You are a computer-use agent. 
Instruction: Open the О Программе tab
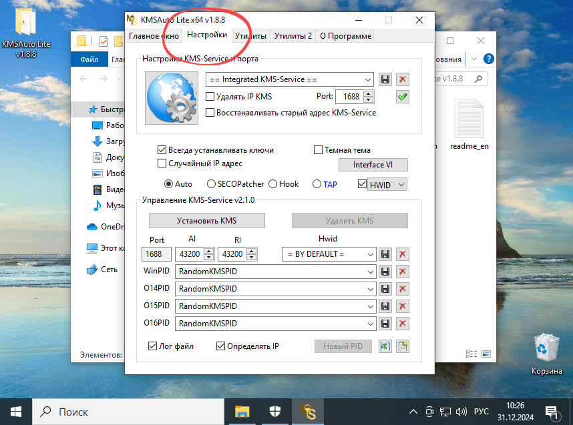pyautogui.click(x=345, y=36)
